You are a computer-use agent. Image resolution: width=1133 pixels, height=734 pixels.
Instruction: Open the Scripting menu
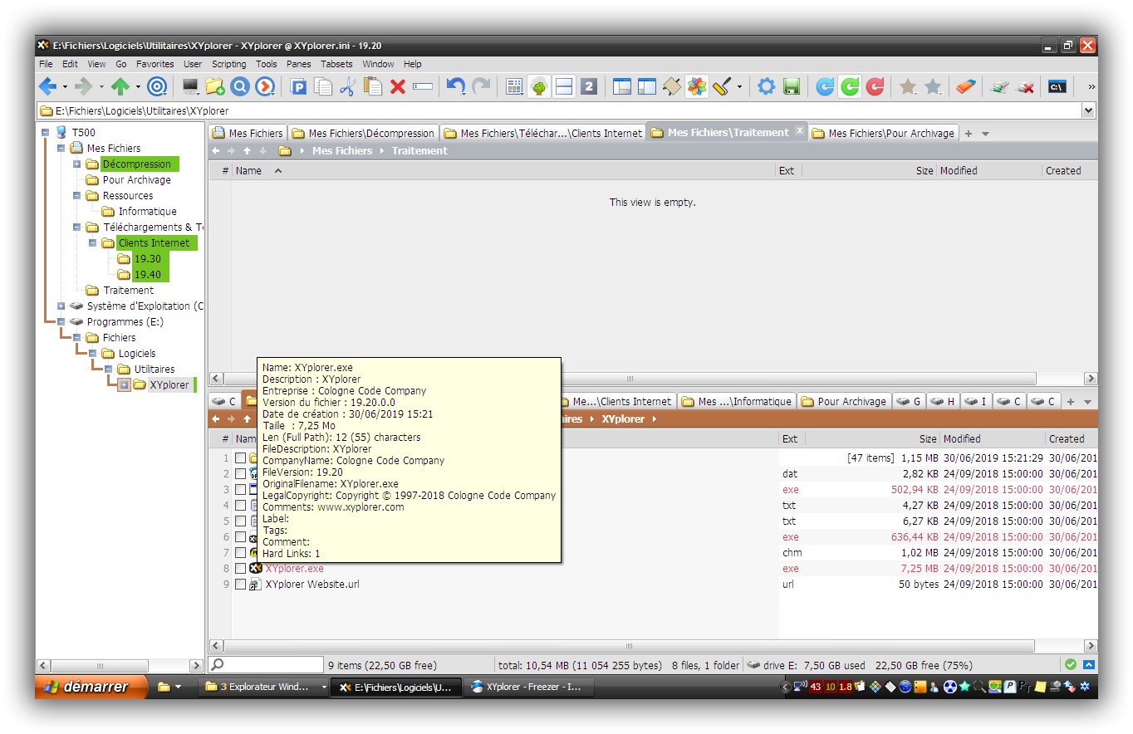228,64
